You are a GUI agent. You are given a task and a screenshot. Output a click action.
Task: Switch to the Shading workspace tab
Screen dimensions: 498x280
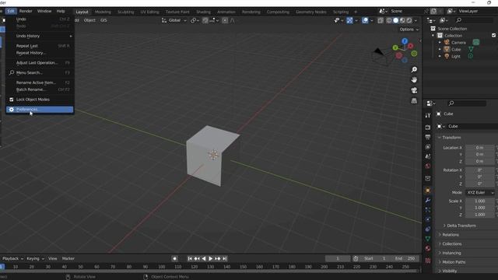point(203,12)
